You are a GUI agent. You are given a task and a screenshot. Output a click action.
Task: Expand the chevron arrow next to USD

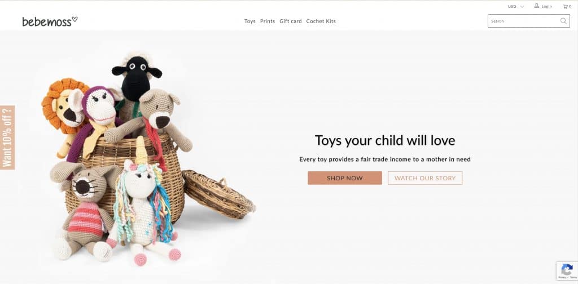click(522, 7)
